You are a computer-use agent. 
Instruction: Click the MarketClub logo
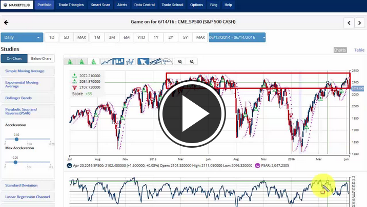tap(17, 5)
